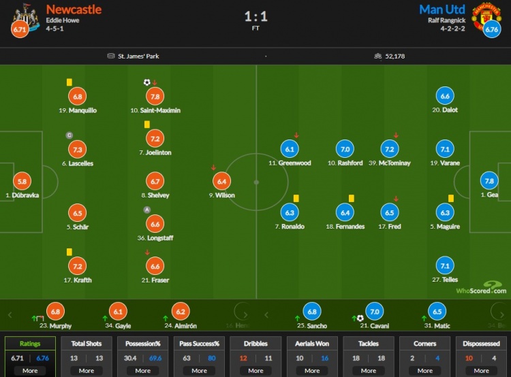
Task: Select Cavani's 7.0 substitute rating
Action: [x=375, y=312]
